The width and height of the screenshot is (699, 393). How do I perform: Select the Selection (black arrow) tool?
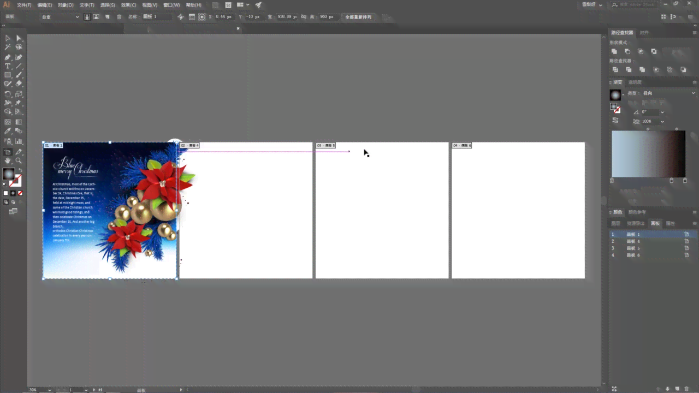click(8, 38)
